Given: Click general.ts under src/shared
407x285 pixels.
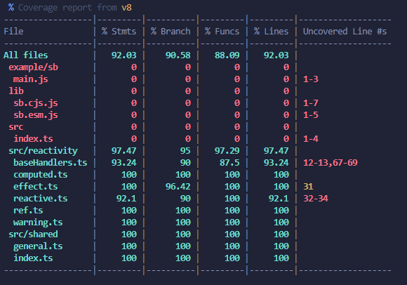Looking at the screenshot, I should (x=38, y=246).
